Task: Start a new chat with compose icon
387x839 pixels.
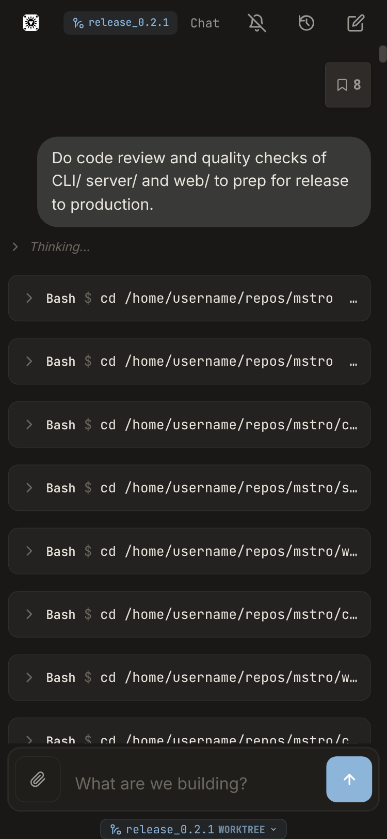Action: pos(356,23)
